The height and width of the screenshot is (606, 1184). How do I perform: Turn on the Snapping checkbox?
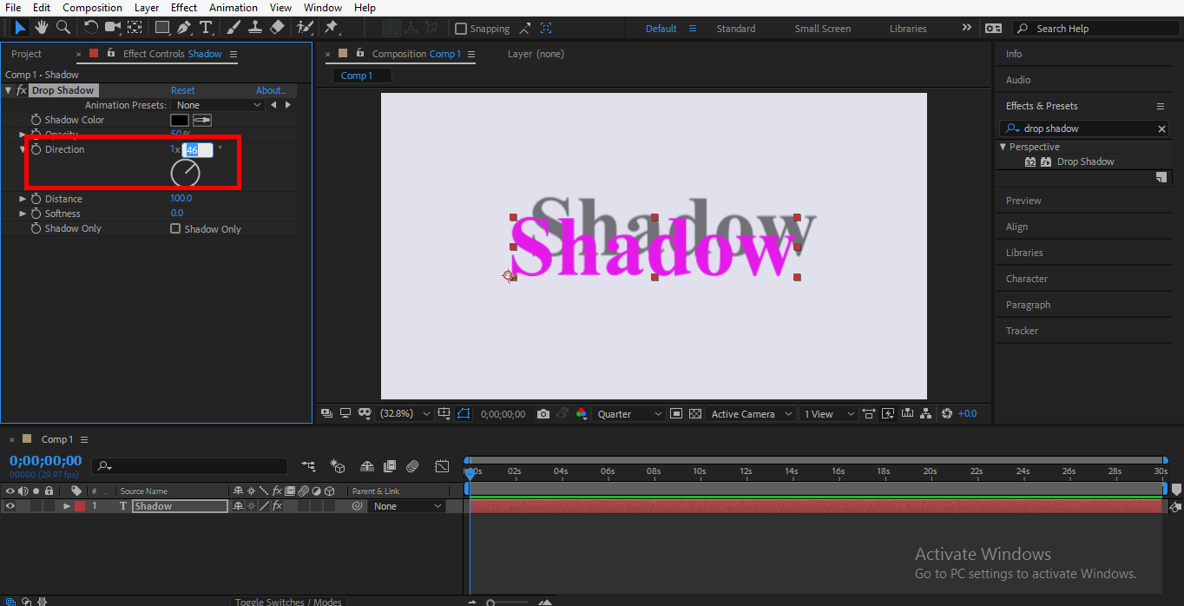click(x=461, y=29)
